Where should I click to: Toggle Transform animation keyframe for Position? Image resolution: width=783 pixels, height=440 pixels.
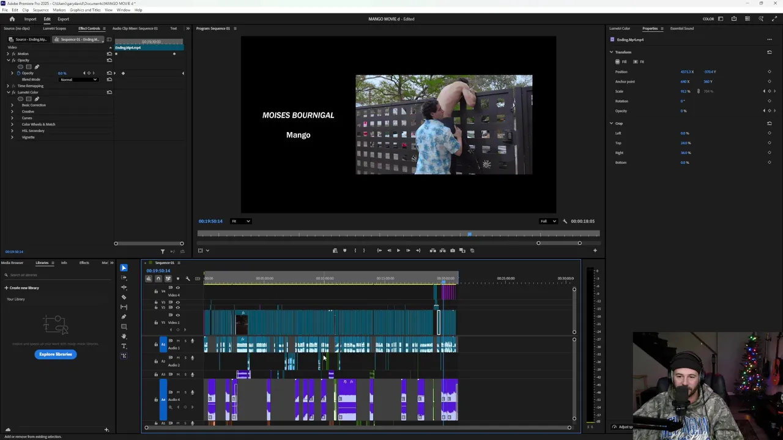769,72
